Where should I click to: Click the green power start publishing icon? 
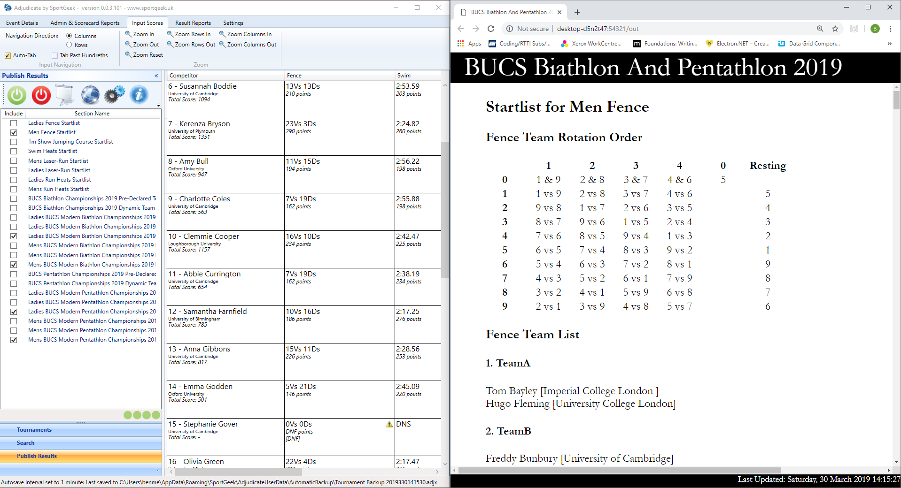click(x=17, y=95)
